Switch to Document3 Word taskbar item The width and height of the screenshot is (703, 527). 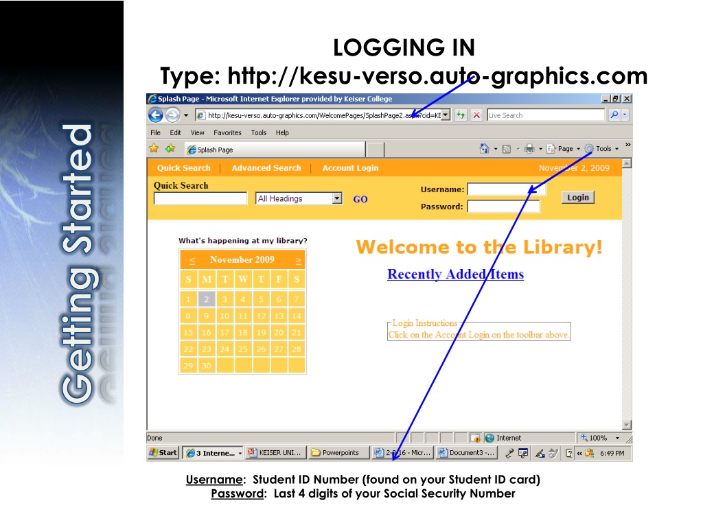(467, 453)
